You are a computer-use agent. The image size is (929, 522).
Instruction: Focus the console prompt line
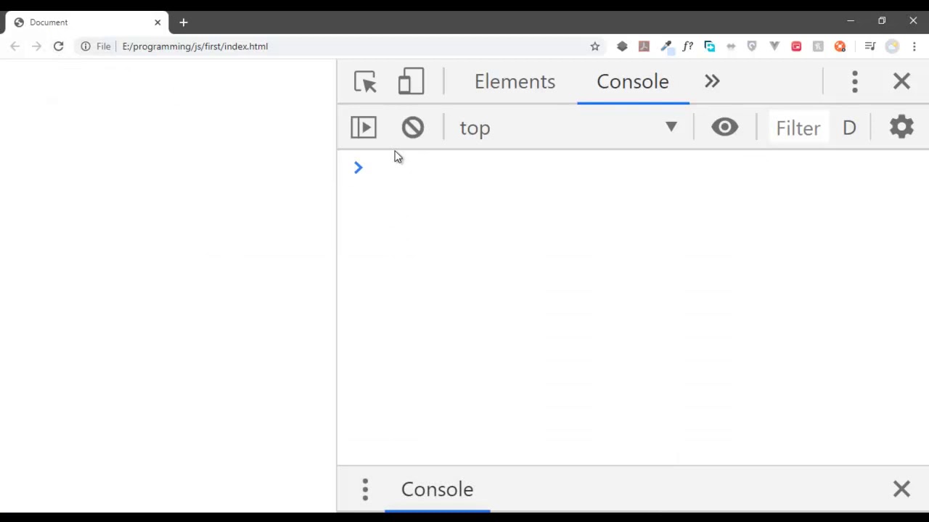point(633,168)
